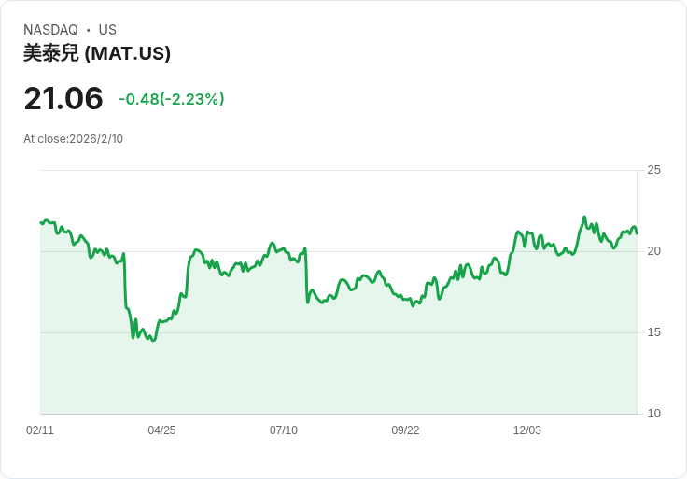Click the dot separator between NASDAQ and US
Viewport: 687px width, 479px height.
[x=89, y=30]
